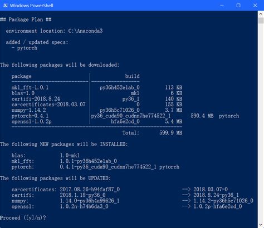
Task: Click '1.0.2n-h74b6da3_0' openssl old version
Action: coord(84,206)
